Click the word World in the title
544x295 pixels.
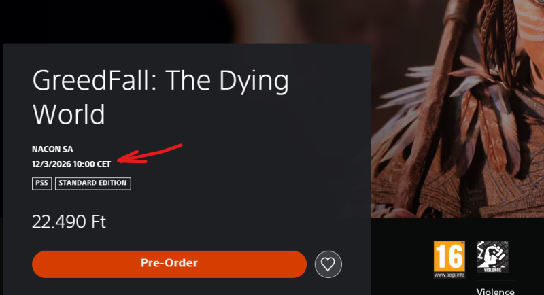point(69,115)
